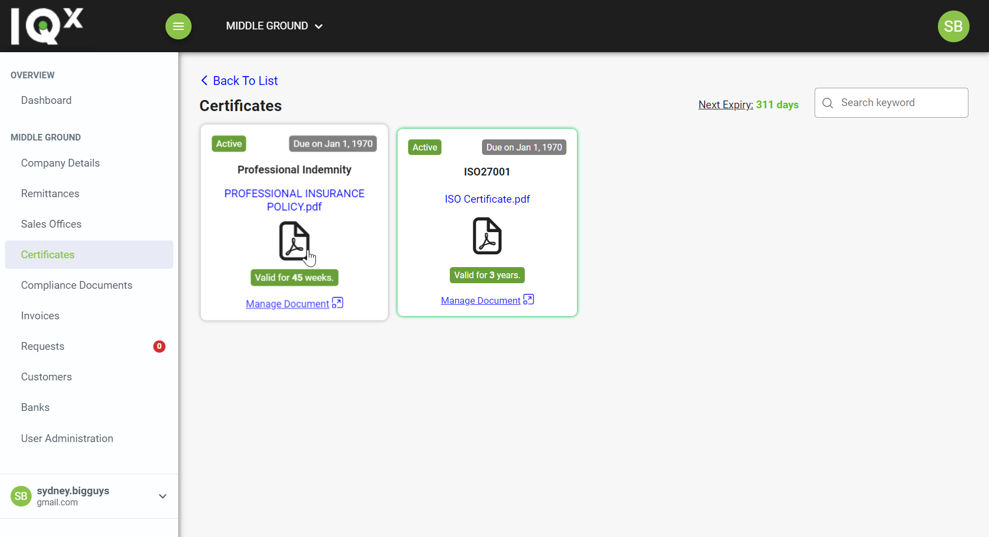Viewport: 989px width, 537px height.
Task: Click the external link icon on ISO27001 card
Action: (528, 299)
